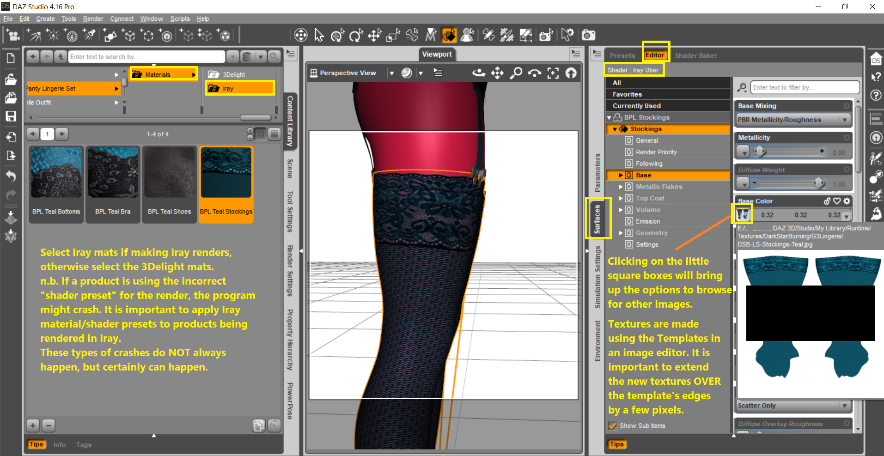Image resolution: width=884 pixels, height=456 pixels.
Task: Toggle Base Color as a favorite
Action: click(x=837, y=201)
